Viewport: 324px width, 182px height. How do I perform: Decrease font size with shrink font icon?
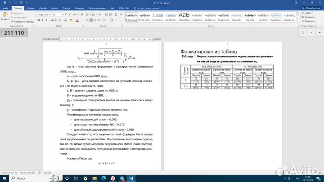point(69,15)
